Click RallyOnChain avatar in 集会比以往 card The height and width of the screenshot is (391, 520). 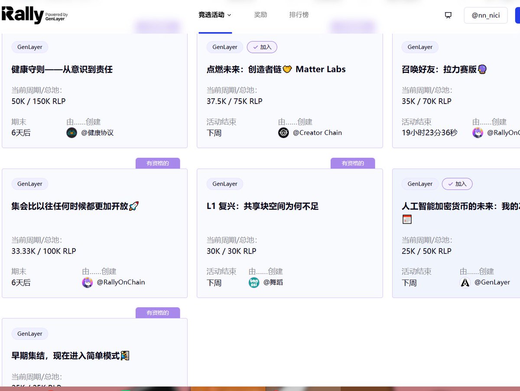pyautogui.click(x=88, y=283)
